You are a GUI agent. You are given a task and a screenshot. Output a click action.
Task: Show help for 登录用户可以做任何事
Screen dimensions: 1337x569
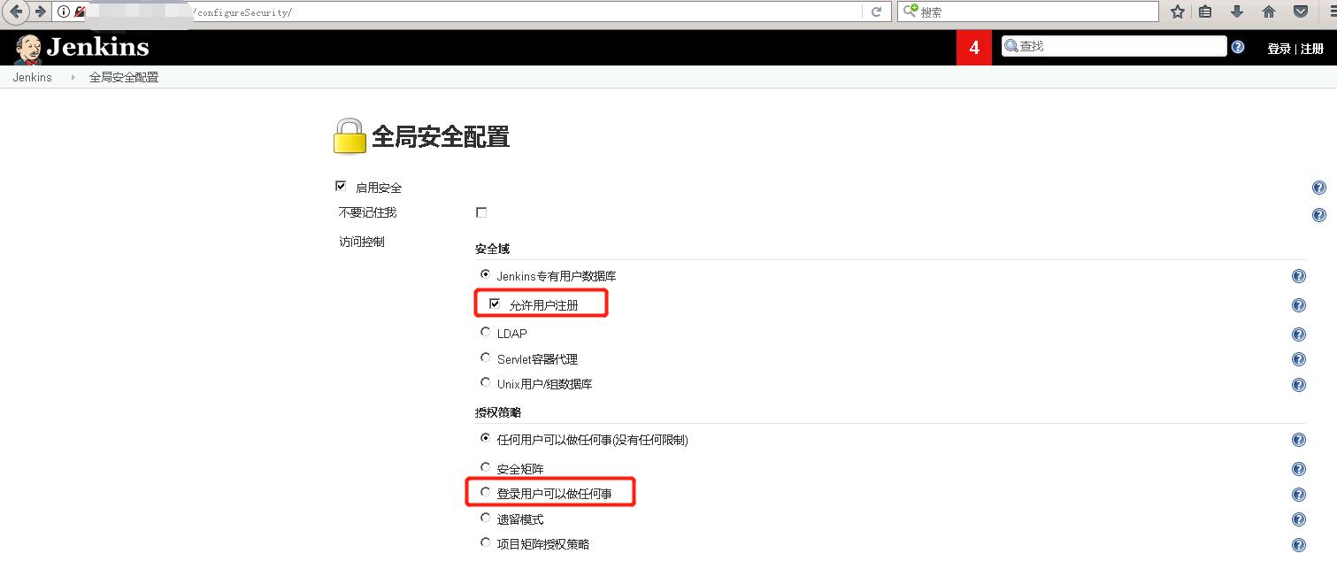point(1299,495)
